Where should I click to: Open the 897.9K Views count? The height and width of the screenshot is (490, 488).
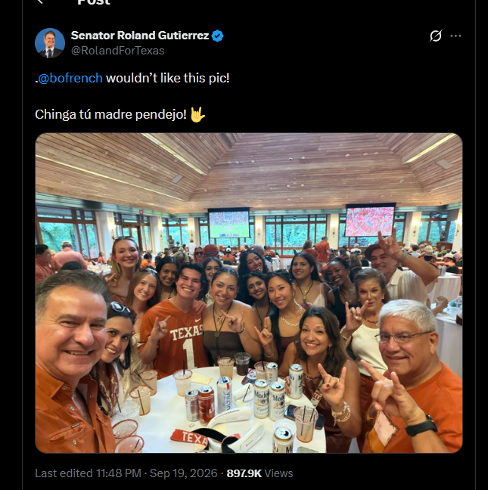260,473
